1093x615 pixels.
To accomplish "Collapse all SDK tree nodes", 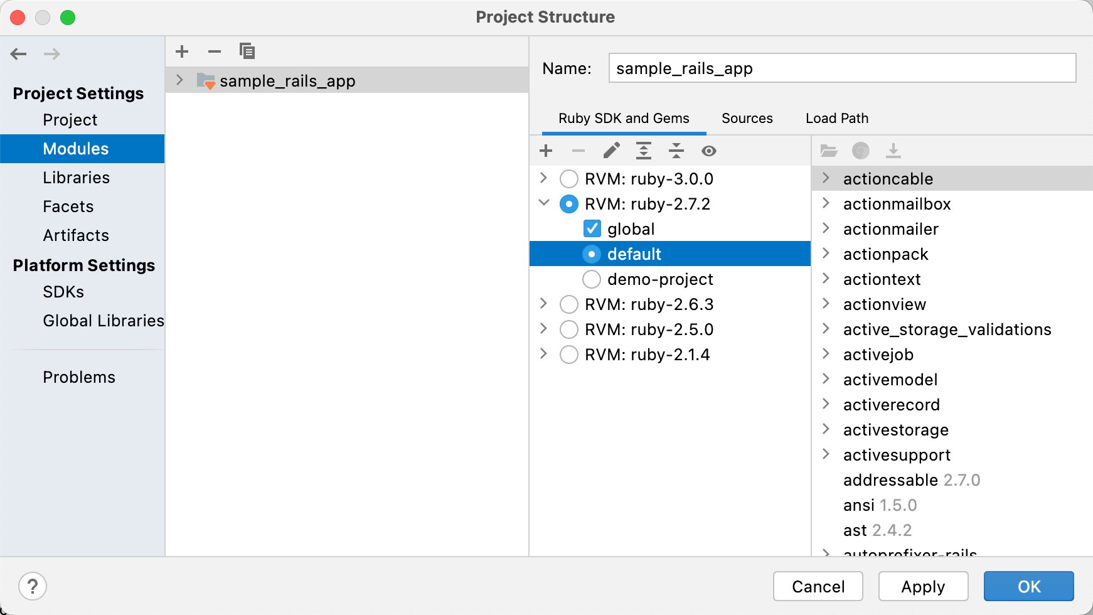I will [676, 151].
